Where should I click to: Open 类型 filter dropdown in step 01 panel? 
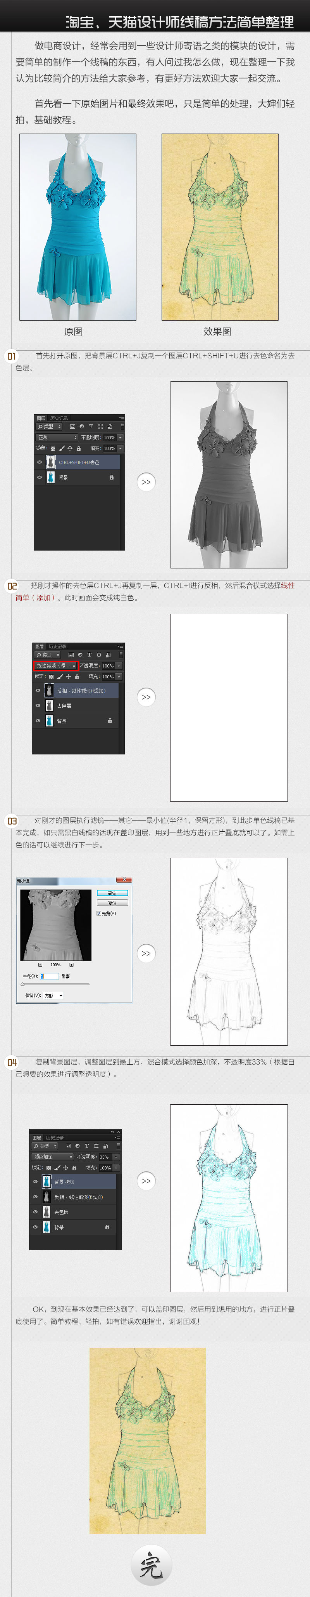coord(50,427)
